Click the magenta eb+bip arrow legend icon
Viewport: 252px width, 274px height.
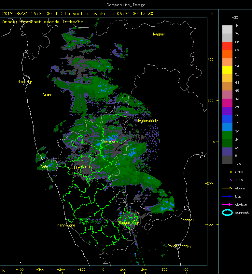[227, 205]
